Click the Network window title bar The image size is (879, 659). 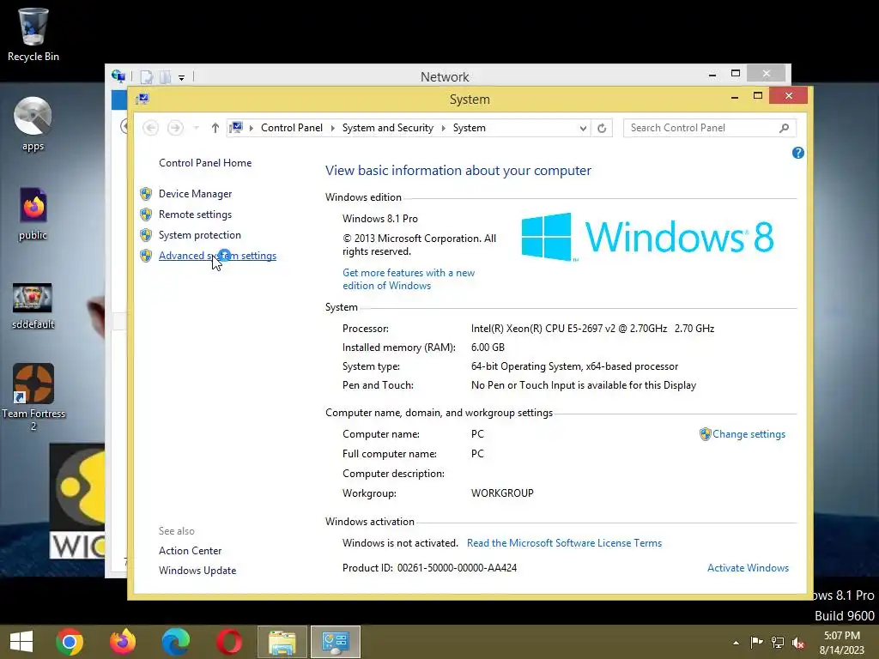(x=445, y=76)
